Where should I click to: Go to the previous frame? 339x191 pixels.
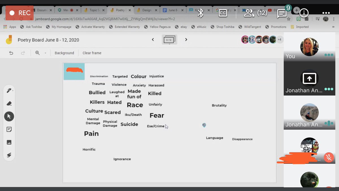(153, 40)
